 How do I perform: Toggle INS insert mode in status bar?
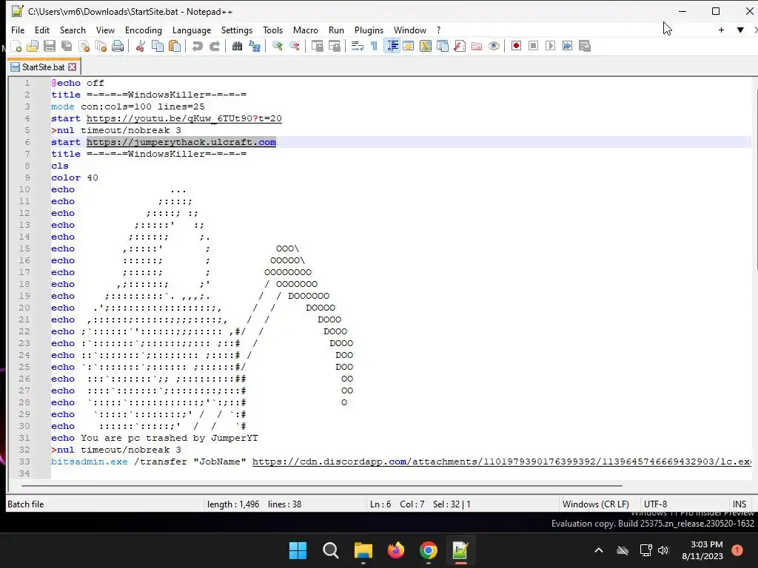pos(739,504)
